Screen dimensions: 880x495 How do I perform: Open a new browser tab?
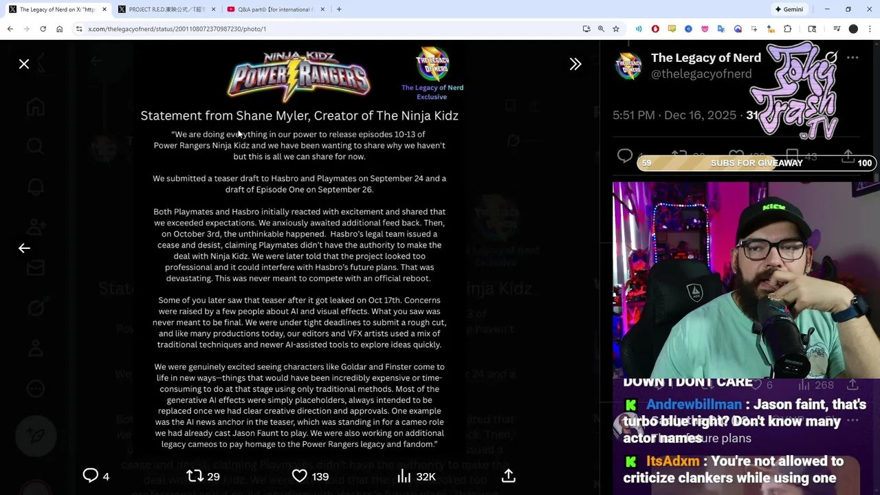[339, 10]
